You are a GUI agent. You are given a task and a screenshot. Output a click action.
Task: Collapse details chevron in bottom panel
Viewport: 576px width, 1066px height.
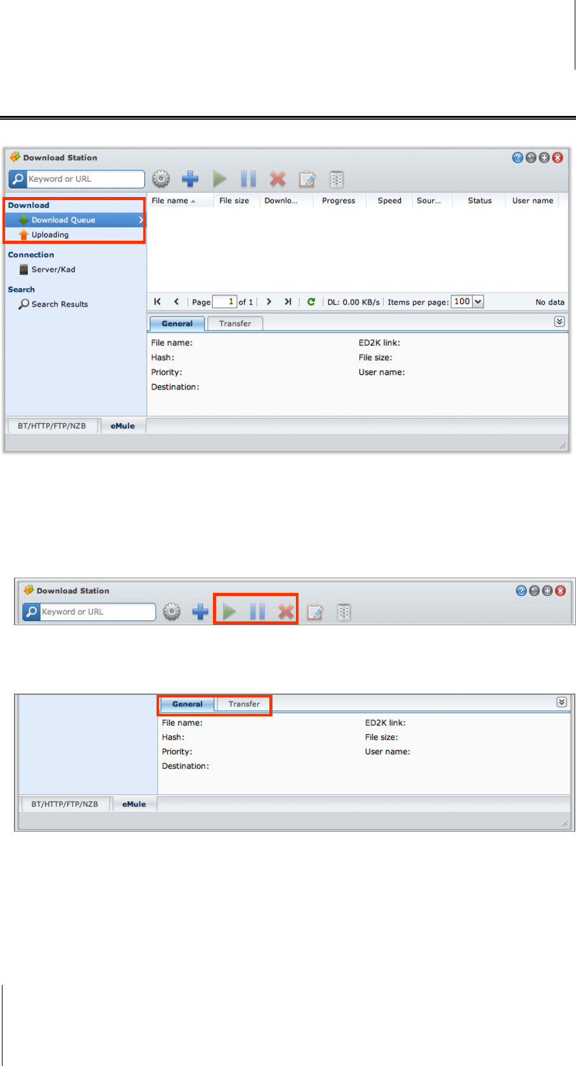click(561, 702)
